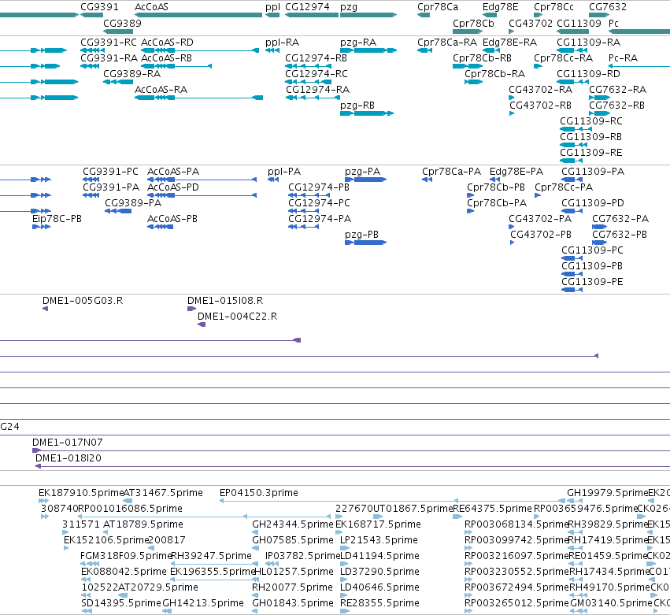Click the pzg gene label
Viewport: 670px width, 615px height.
pyautogui.click(x=349, y=7)
